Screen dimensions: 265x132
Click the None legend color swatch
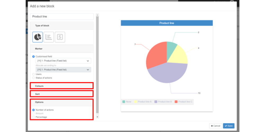tap(124, 102)
